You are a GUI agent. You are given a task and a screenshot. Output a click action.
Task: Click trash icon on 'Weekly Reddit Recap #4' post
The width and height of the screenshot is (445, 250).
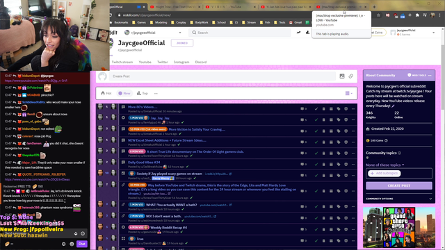pos(323,229)
